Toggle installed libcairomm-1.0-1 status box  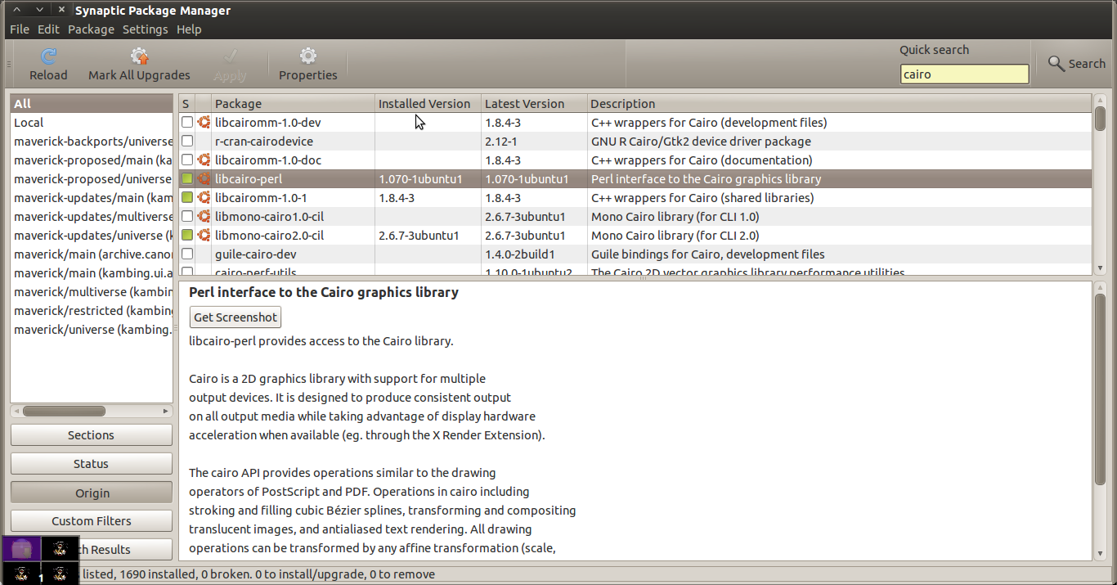point(187,198)
